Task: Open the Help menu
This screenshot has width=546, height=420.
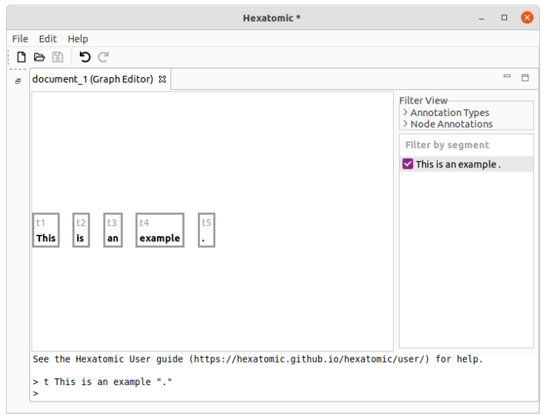Action: (x=77, y=39)
